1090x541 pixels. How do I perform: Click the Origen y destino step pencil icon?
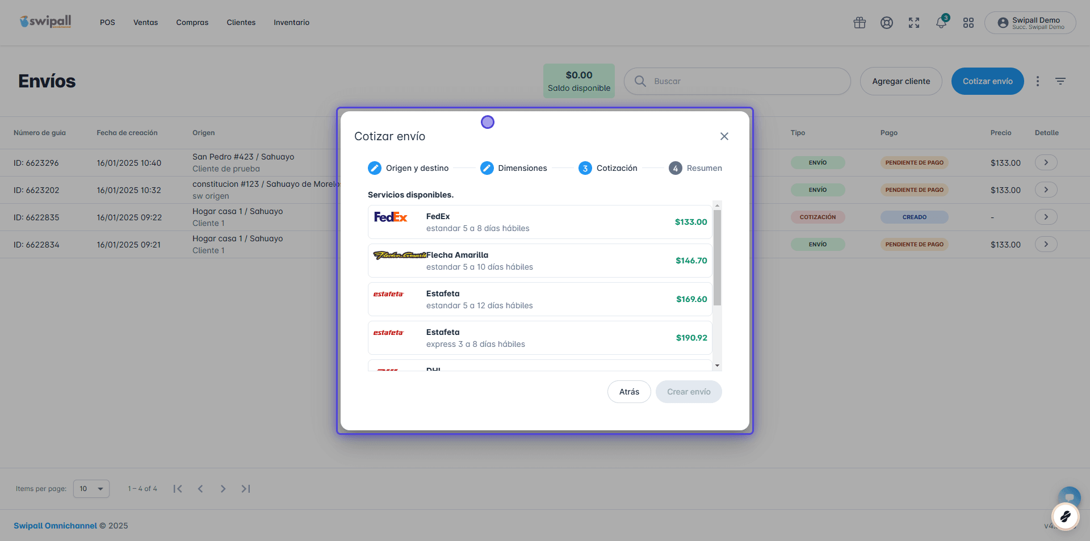[375, 168]
